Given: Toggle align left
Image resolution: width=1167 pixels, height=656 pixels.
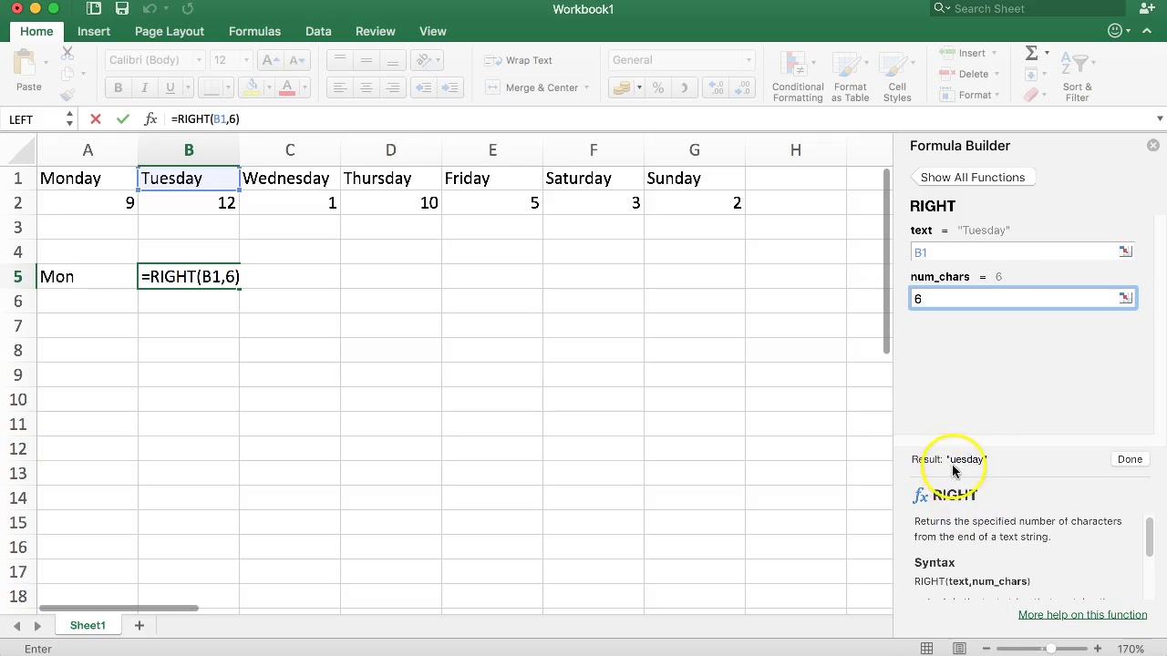Looking at the screenshot, I should coord(339,87).
